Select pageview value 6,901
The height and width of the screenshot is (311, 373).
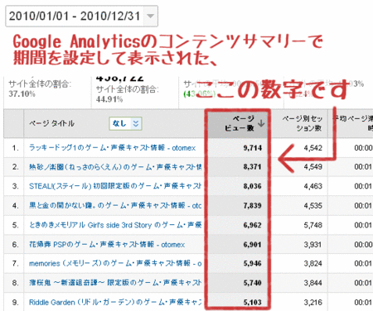click(x=253, y=244)
